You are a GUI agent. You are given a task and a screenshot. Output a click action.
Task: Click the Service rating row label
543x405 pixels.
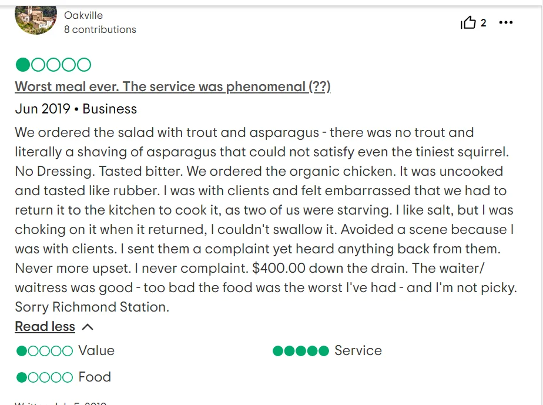pyautogui.click(x=358, y=350)
